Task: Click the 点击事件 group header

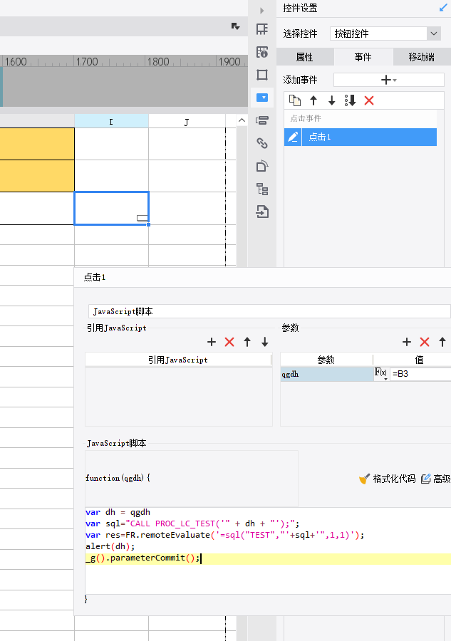Action: [361, 118]
